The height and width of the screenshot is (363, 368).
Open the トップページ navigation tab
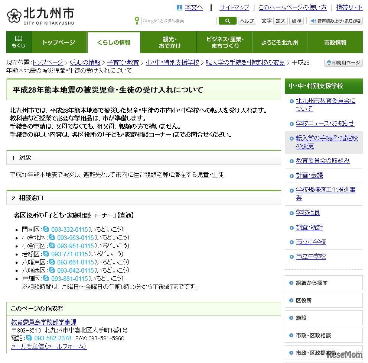pos(59,42)
